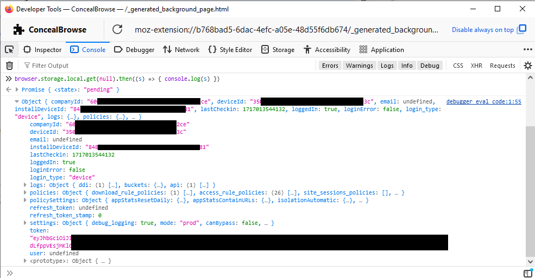Click the login_type "device" row
Image resolution: width=535 pixels, height=278 pixels.
62,177
